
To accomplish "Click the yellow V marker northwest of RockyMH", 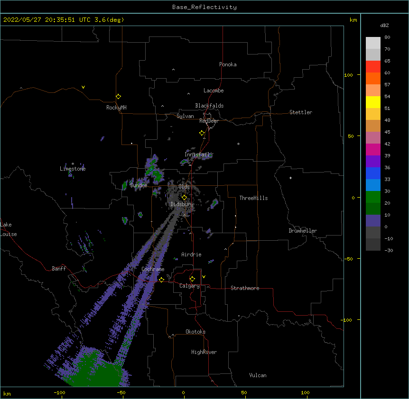I will 83,87.
